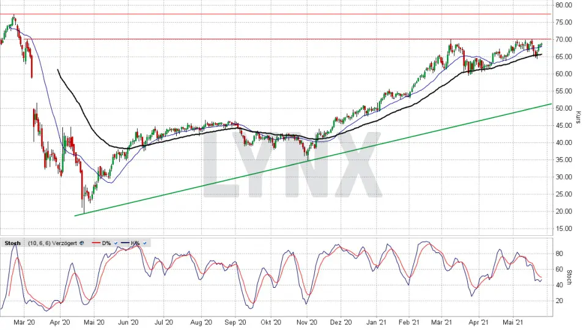This screenshot has height=330, width=587.
Task: Click the 45.00 price axis value
Action: click(564, 125)
